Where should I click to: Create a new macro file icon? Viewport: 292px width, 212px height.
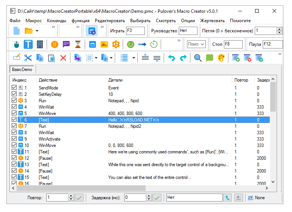coord(17,31)
